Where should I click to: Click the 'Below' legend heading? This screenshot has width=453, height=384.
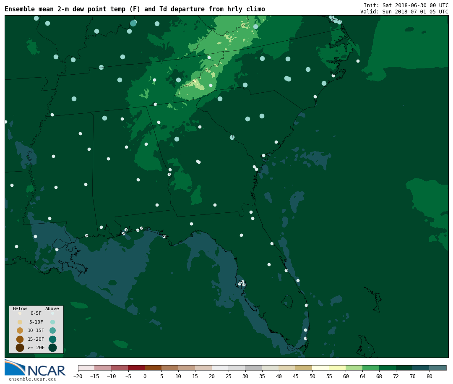click(20, 308)
